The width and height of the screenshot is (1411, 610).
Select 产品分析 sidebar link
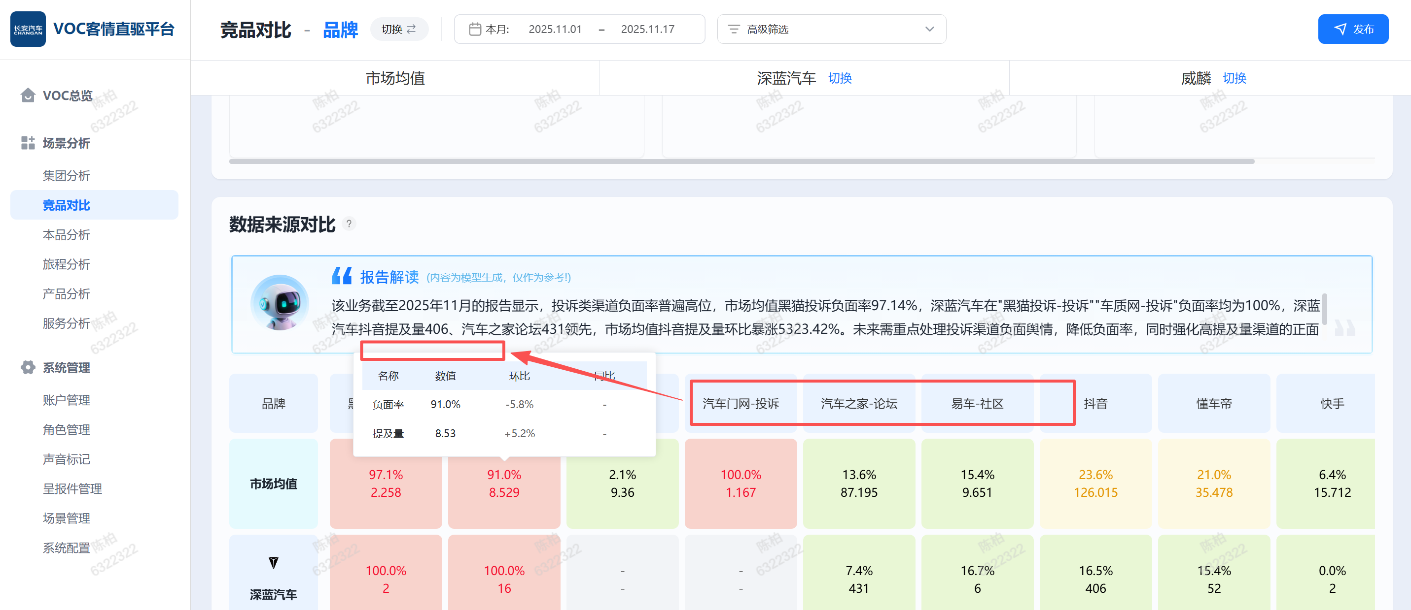[66, 294]
